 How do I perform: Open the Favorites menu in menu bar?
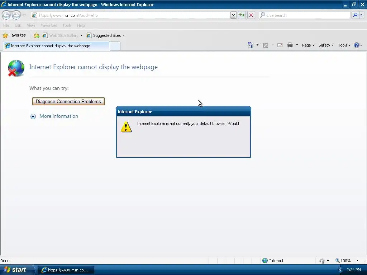click(48, 25)
